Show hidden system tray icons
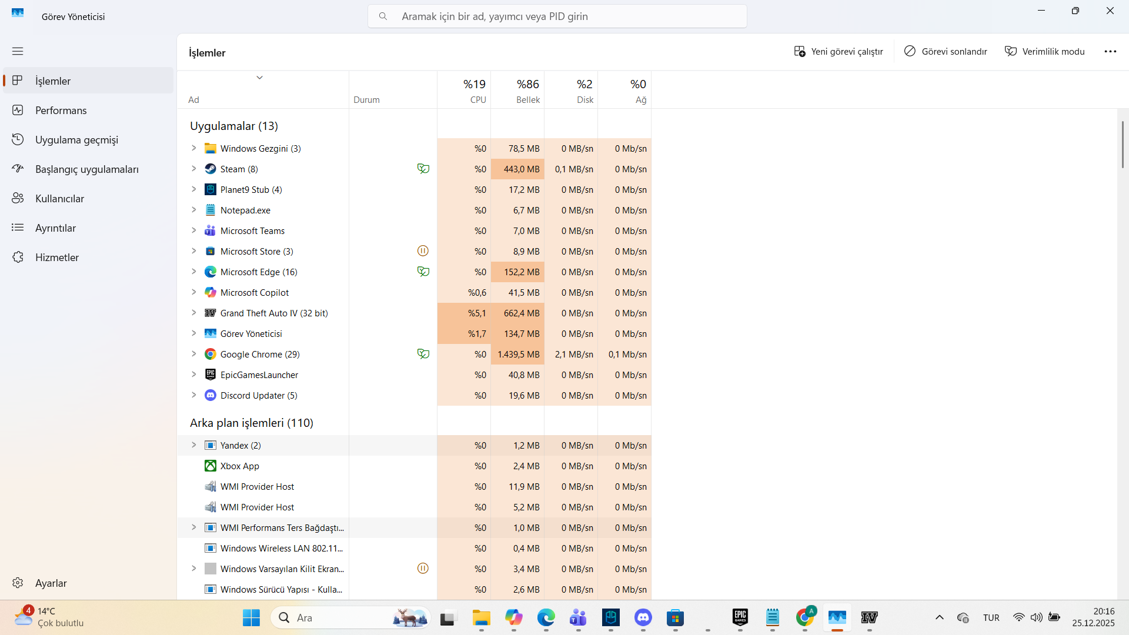The height and width of the screenshot is (635, 1129). pos(940,617)
